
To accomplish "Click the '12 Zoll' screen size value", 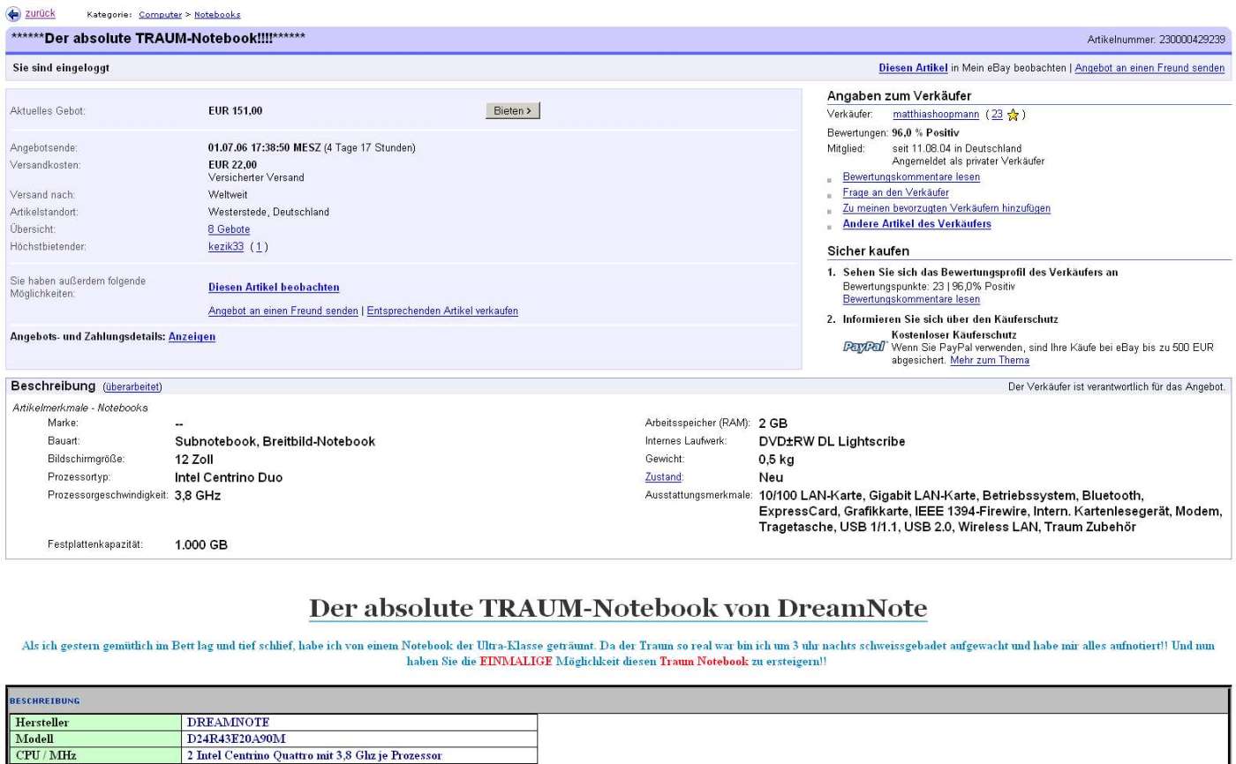I will 194,460.
